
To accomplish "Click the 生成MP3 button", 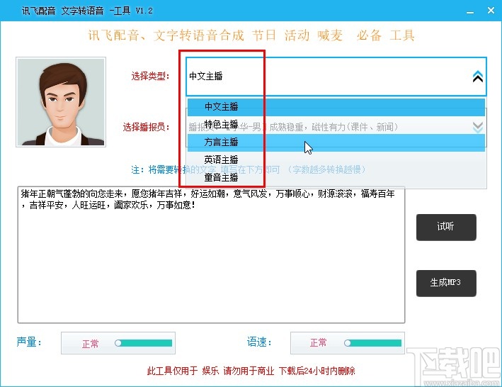I will [x=446, y=283].
